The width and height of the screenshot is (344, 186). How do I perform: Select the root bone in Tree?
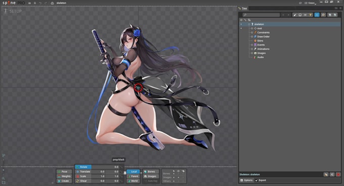260,28
